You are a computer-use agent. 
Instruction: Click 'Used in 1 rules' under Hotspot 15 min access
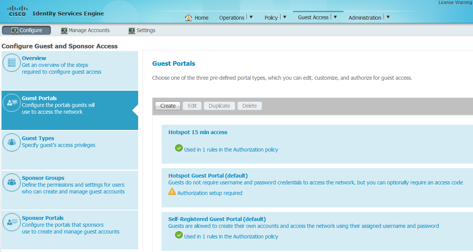231,150
